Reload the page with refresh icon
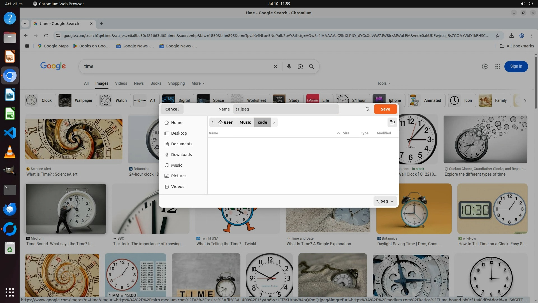538x303 pixels. (46, 36)
